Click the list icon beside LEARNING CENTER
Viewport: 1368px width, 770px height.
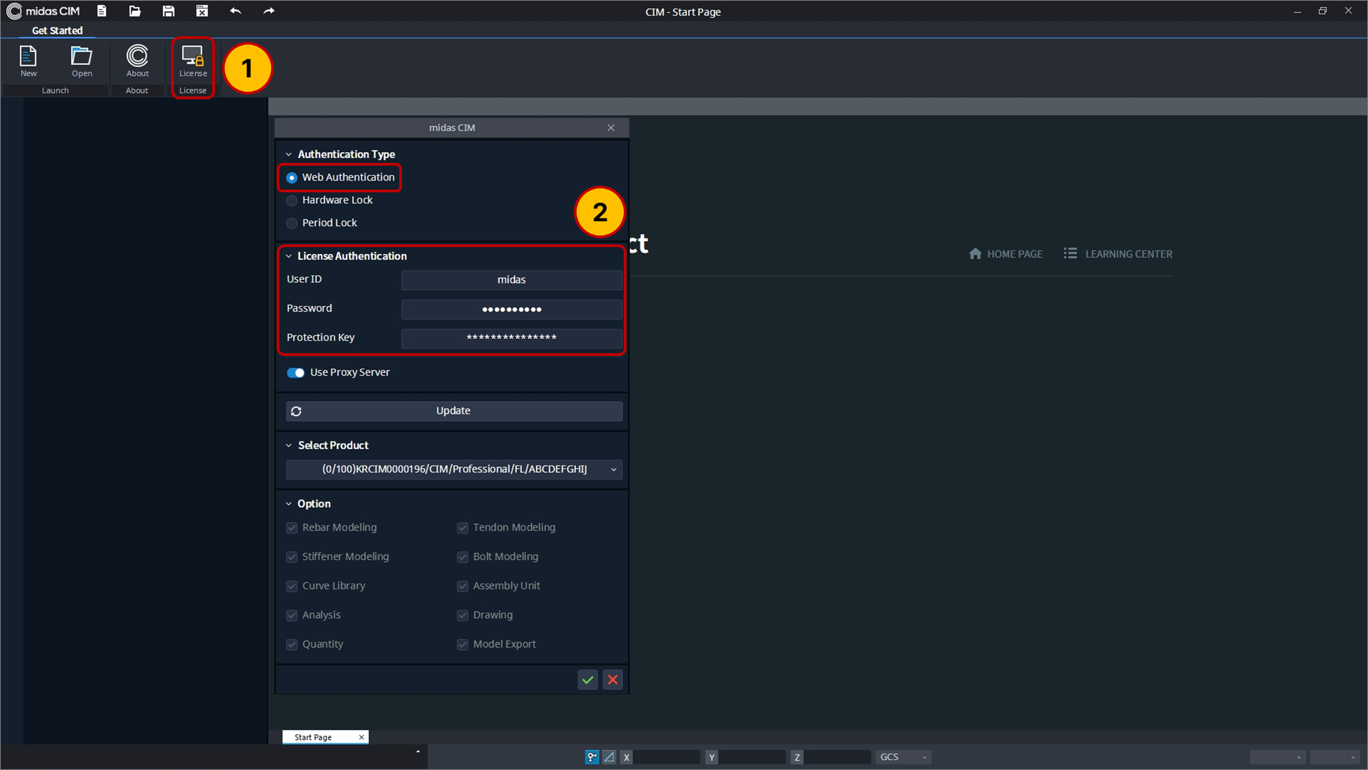[x=1070, y=253]
